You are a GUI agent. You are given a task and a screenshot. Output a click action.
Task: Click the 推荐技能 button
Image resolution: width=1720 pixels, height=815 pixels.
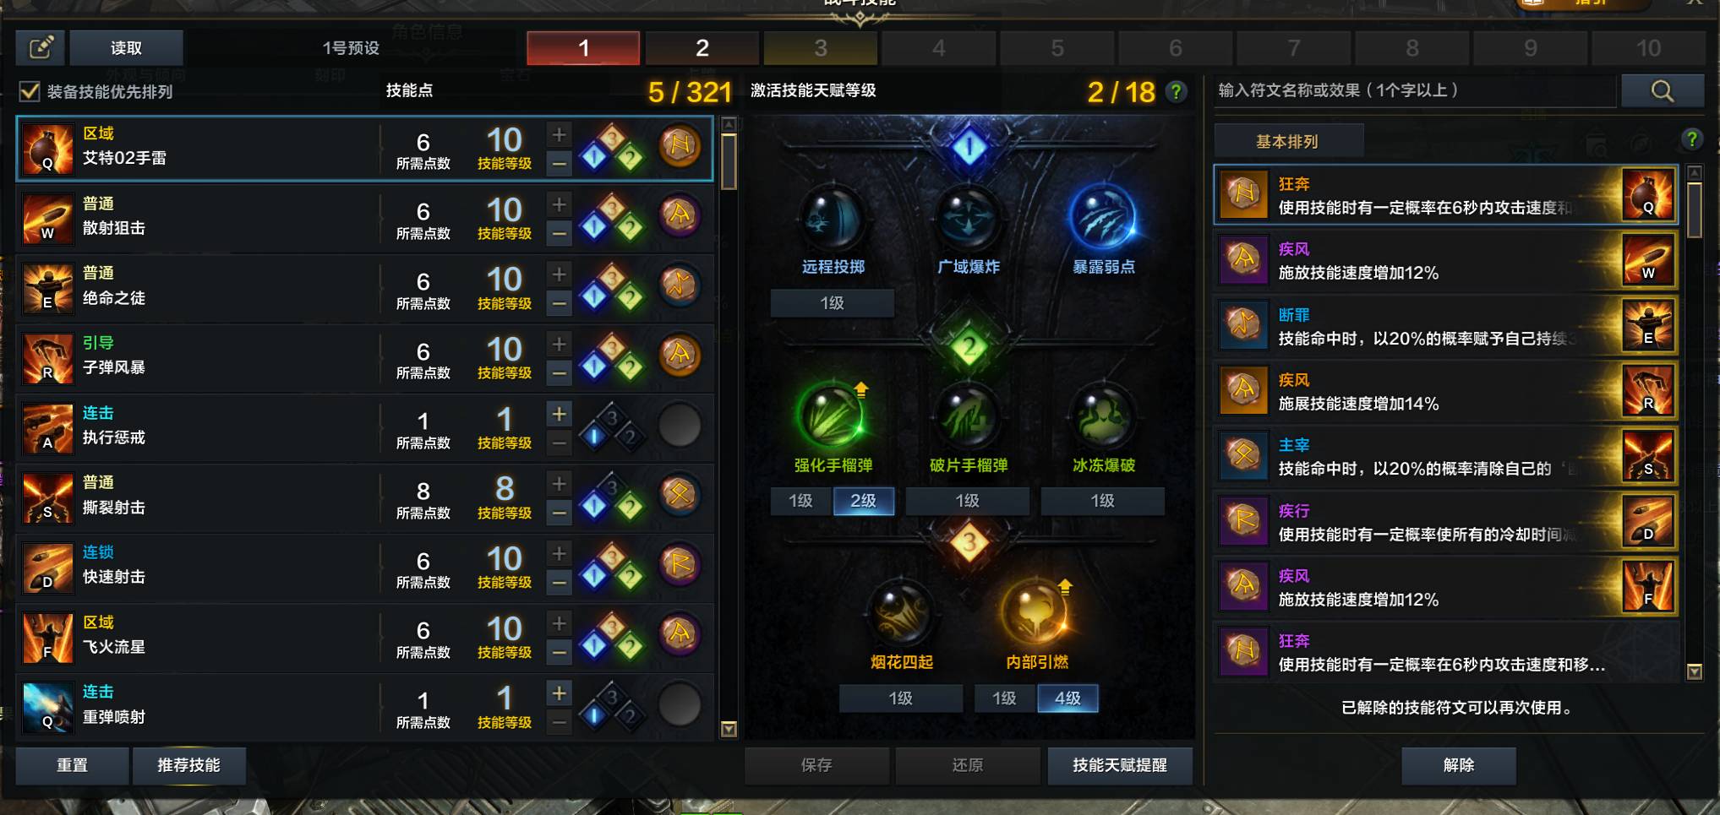(x=188, y=765)
